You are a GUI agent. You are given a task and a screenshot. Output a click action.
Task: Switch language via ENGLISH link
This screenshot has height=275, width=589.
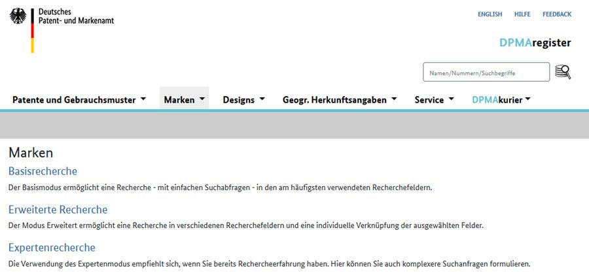(x=490, y=14)
